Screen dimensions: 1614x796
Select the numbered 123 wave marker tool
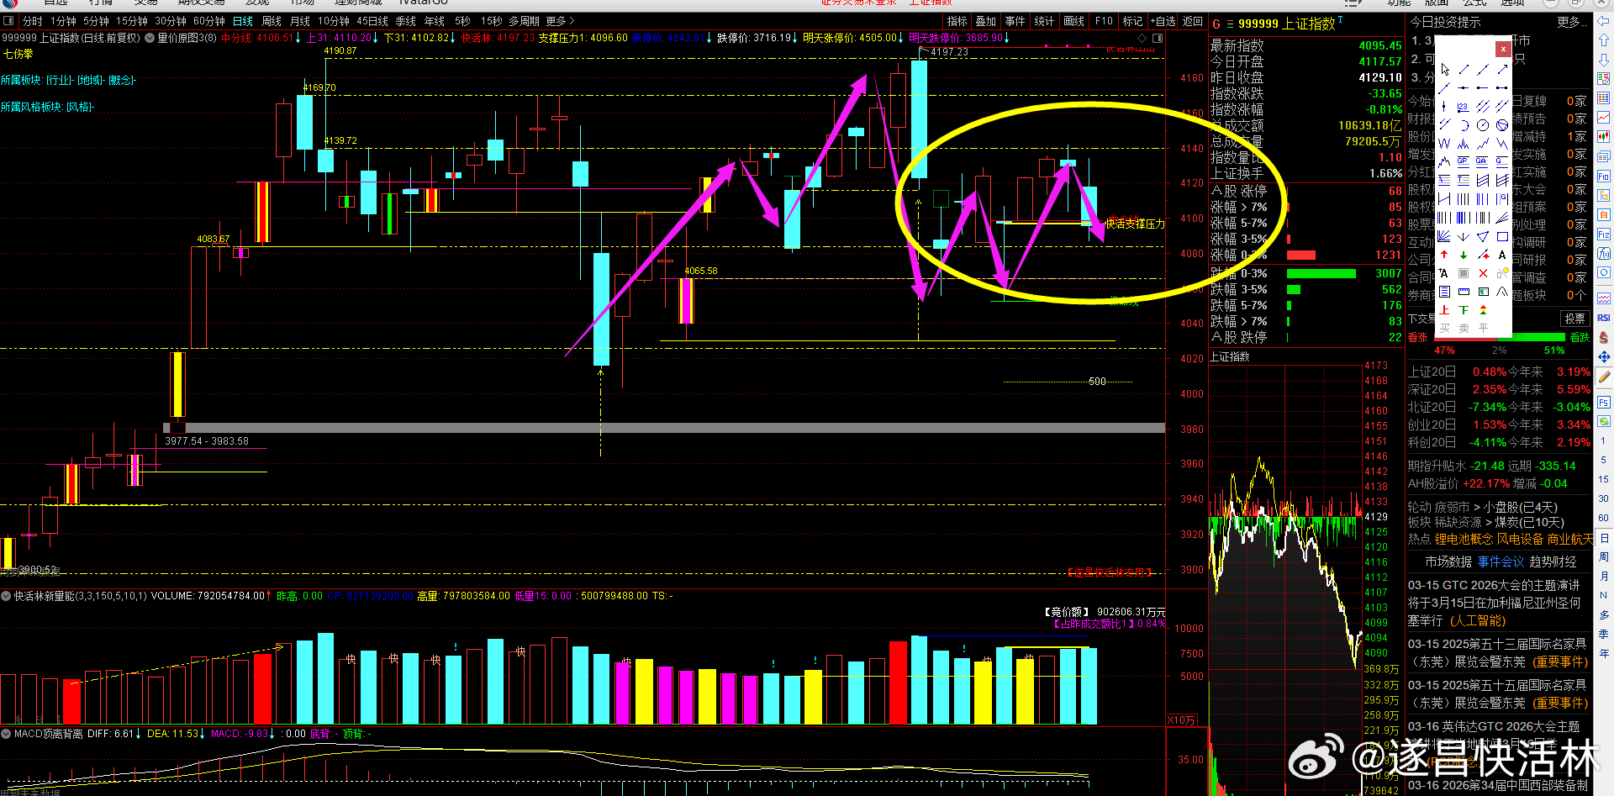(1464, 107)
